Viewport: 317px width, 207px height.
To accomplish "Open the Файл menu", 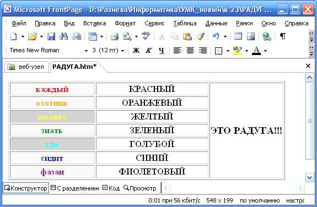I will [x=19, y=23].
